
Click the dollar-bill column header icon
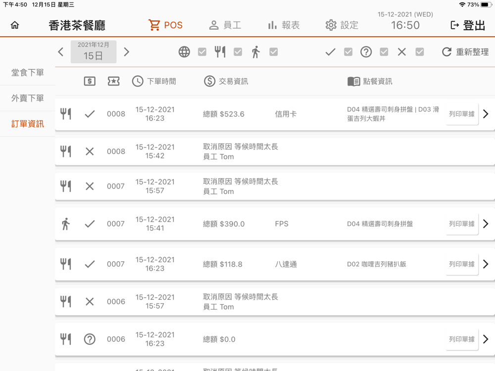point(90,81)
